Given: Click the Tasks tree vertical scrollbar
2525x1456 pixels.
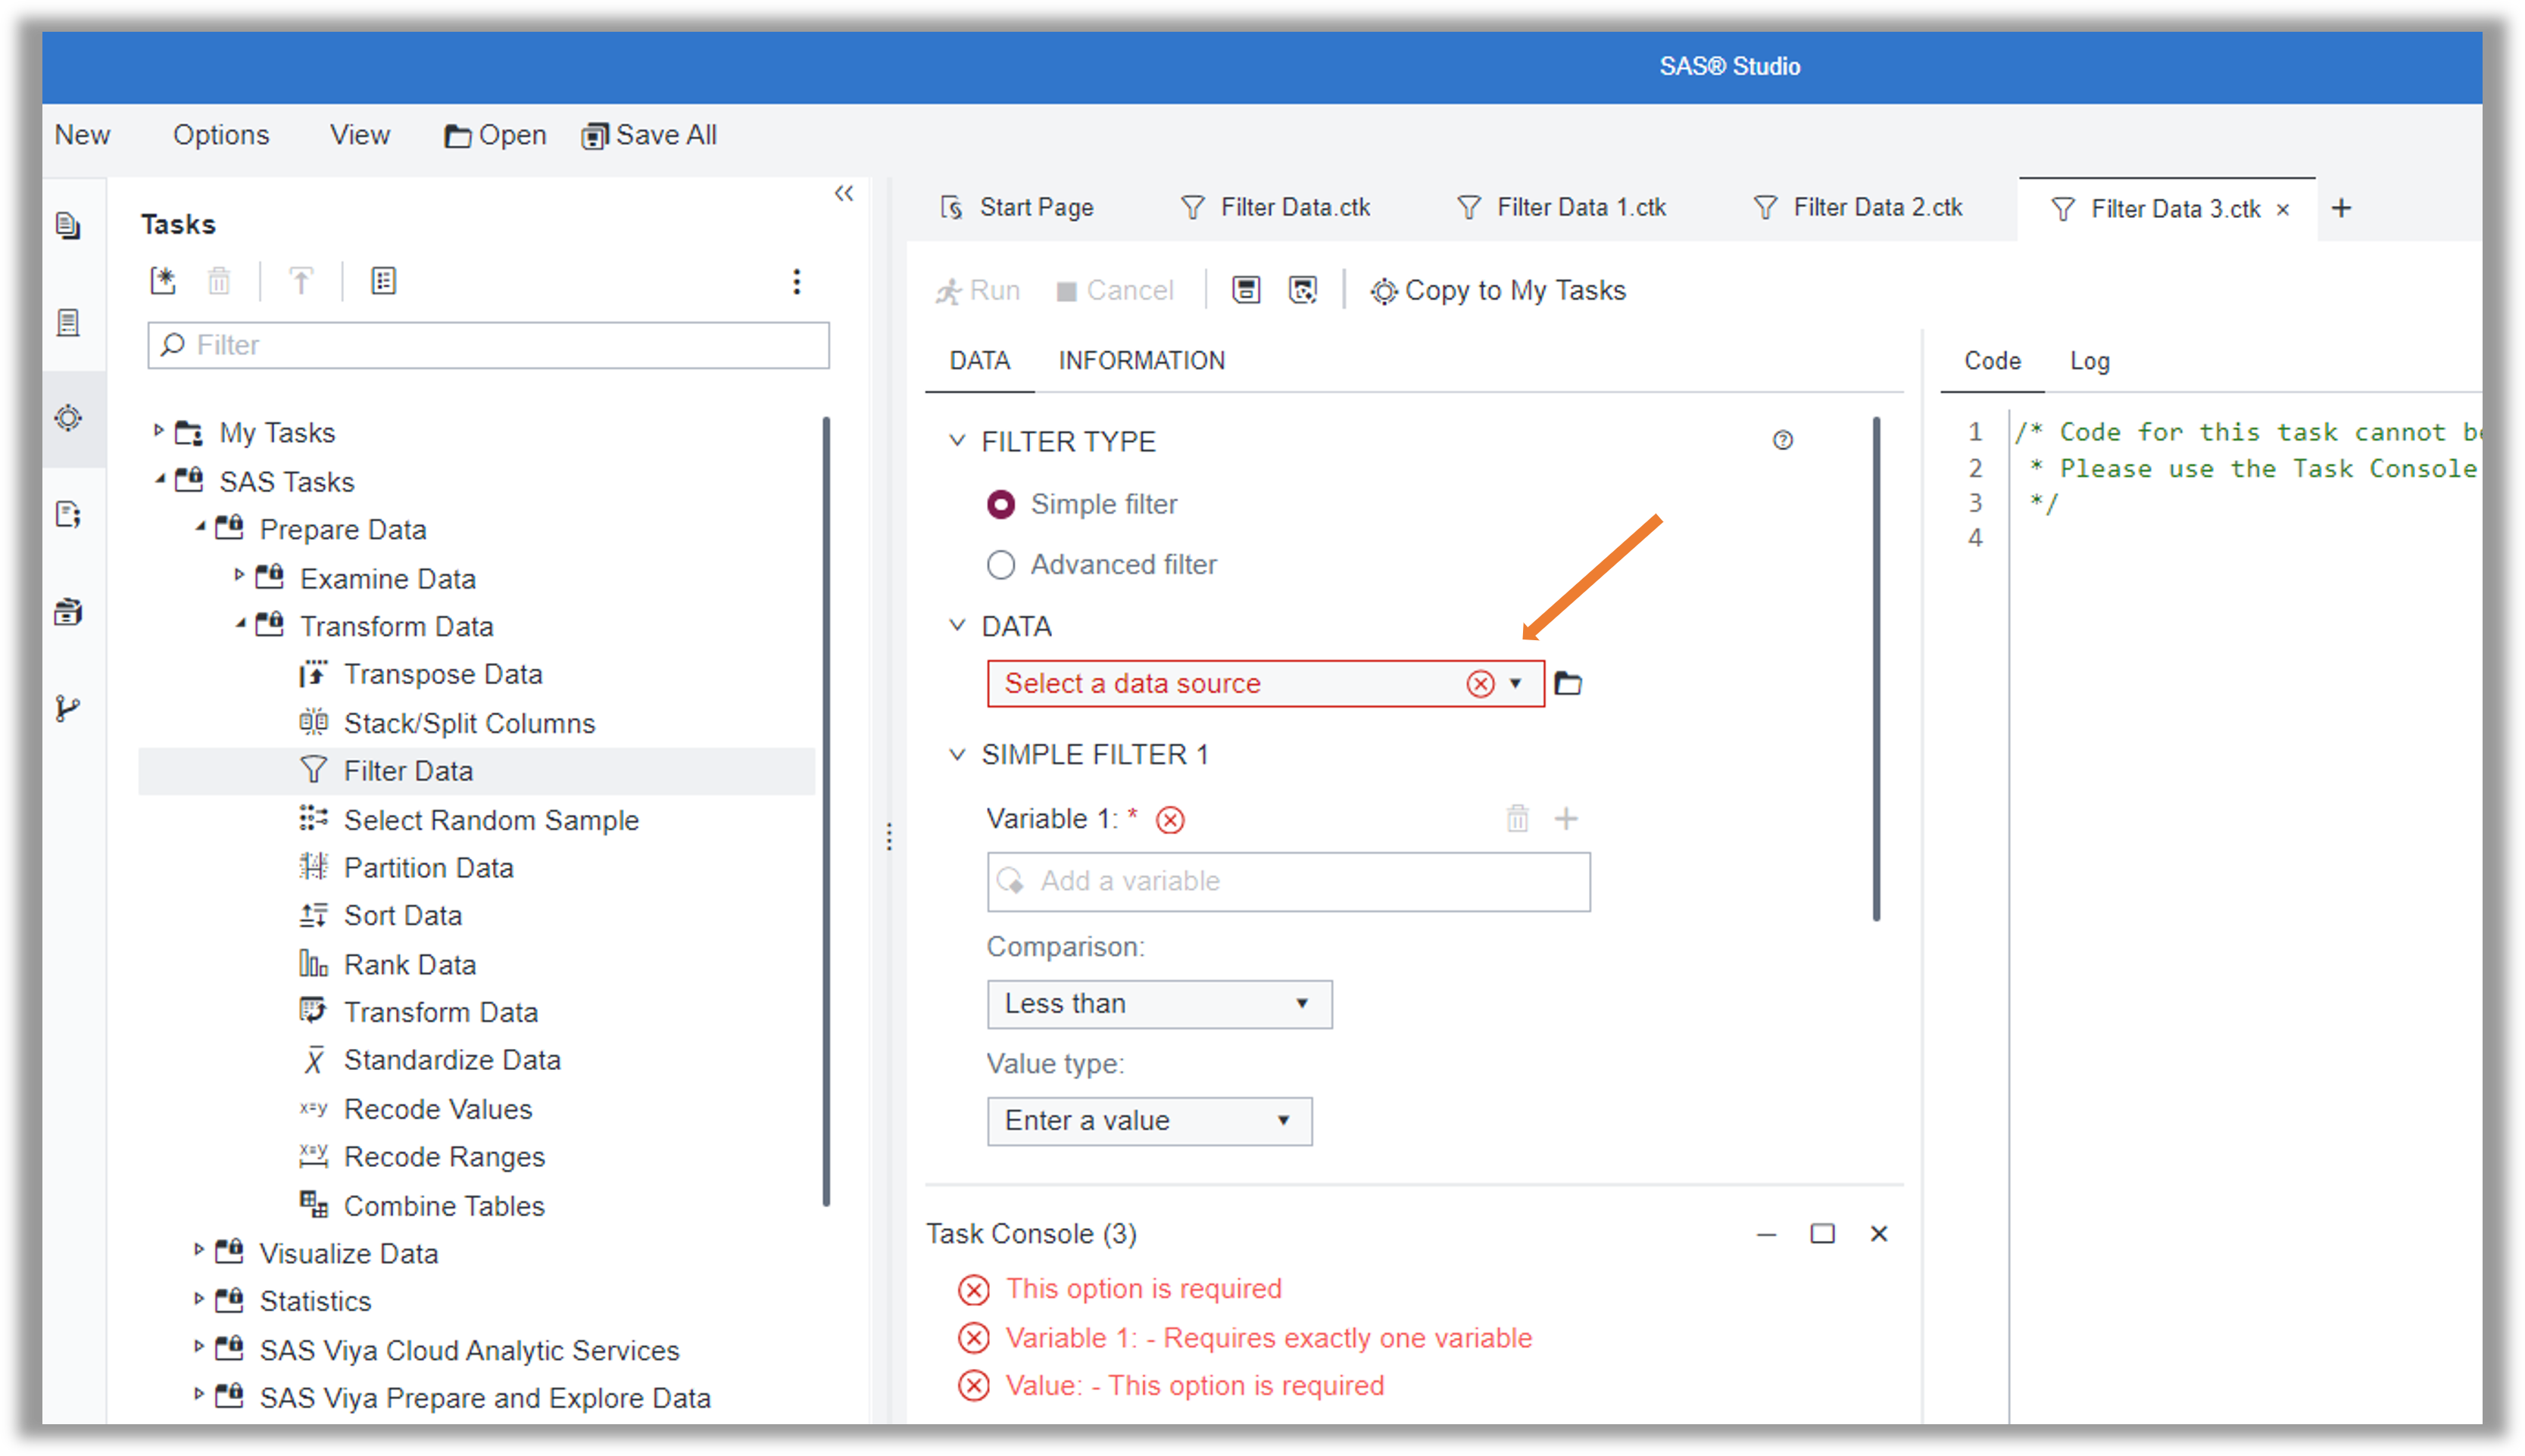Looking at the screenshot, I should [x=827, y=811].
